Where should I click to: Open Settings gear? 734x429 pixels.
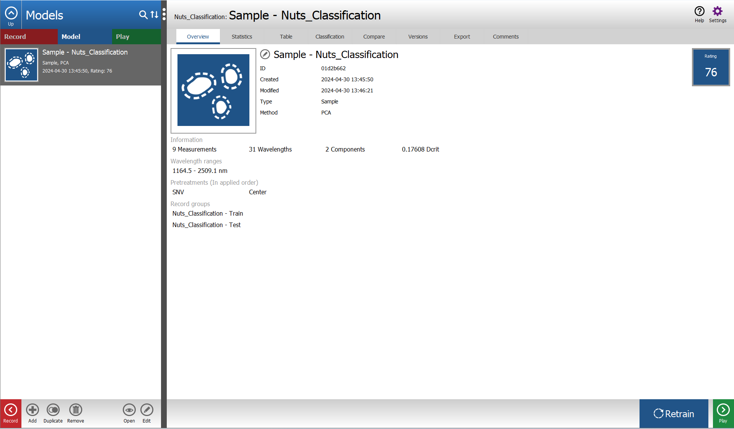(718, 15)
